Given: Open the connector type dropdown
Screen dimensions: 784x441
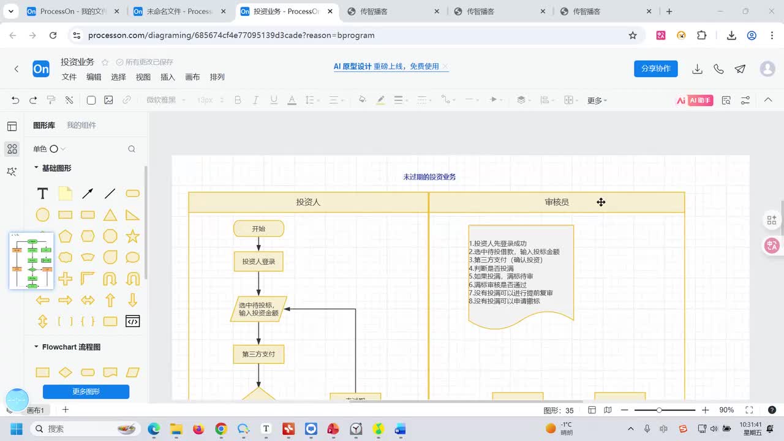Looking at the screenshot, I should [448, 100].
